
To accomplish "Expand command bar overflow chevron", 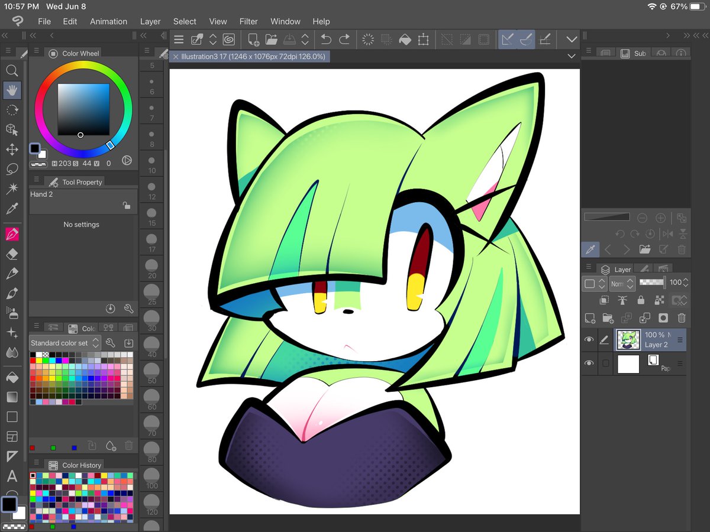I will coord(571,40).
